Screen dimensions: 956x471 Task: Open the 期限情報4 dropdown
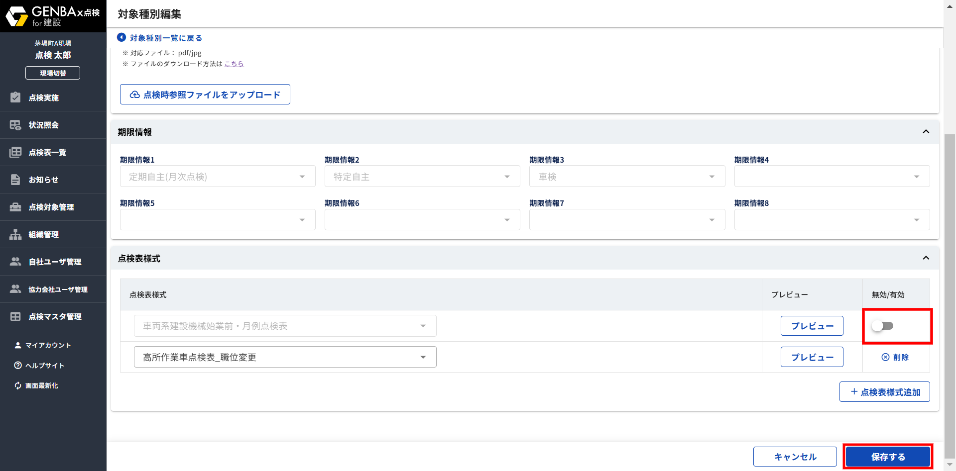click(832, 177)
